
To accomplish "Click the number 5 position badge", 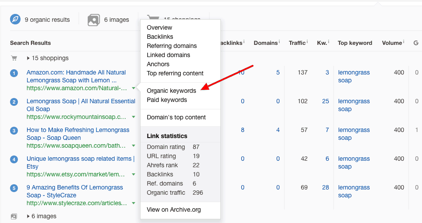I will click(14, 188).
